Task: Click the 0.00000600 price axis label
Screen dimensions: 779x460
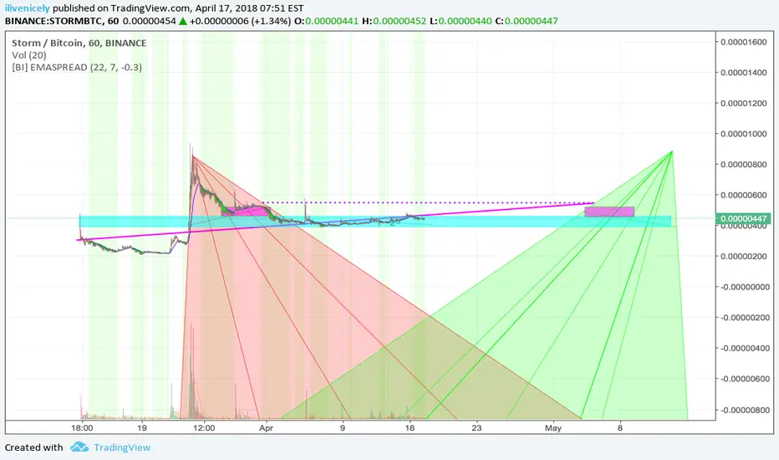Action: 744,196
